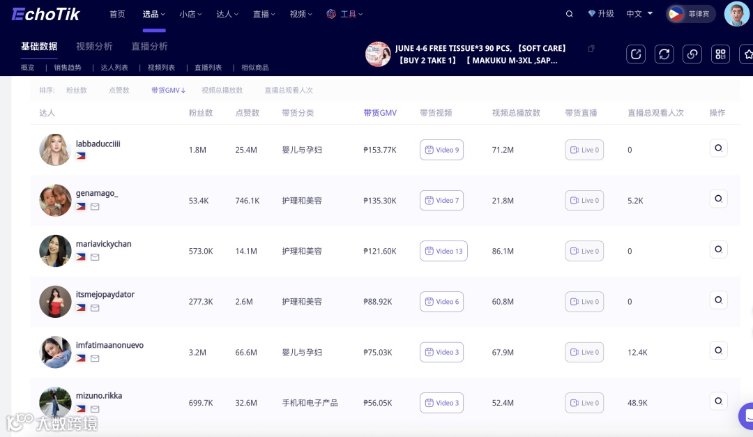753x437 pixels.
Task: Click the mail icon under mizuno.rikka
Action: tap(95, 409)
